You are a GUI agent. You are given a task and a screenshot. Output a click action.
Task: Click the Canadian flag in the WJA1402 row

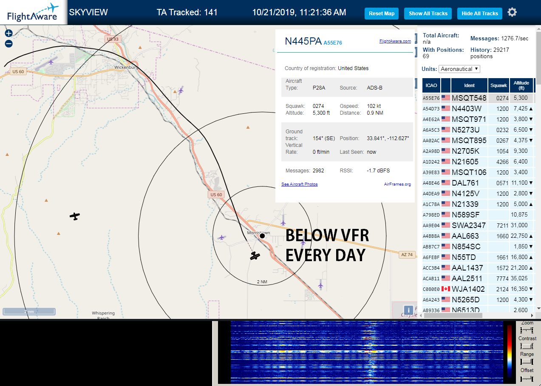point(446,289)
